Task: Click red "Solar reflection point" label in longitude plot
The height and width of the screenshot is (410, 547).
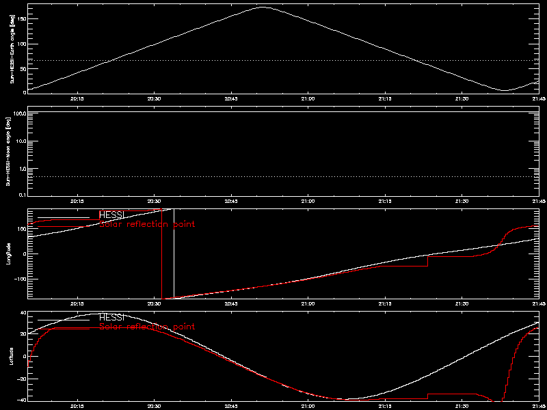Action: click(147, 224)
